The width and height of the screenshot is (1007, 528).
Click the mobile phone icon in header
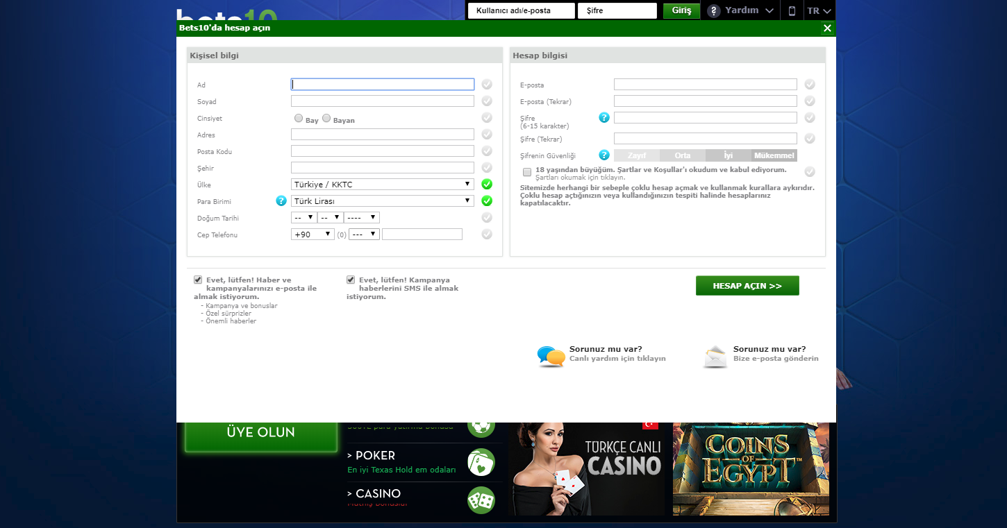pyautogui.click(x=792, y=11)
